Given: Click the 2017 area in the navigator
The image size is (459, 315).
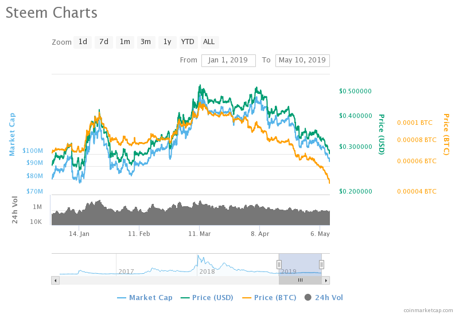Looking at the screenshot, I should [126, 271].
